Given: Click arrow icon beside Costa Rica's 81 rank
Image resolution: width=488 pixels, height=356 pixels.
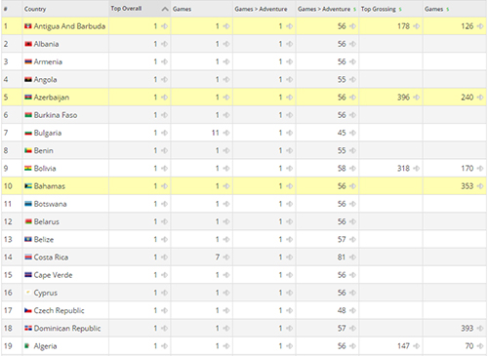Looking at the screenshot, I should tap(352, 257).
